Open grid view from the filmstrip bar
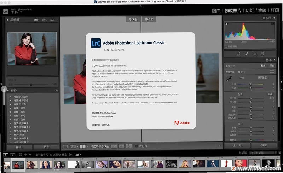 pyautogui.click(x=21, y=155)
